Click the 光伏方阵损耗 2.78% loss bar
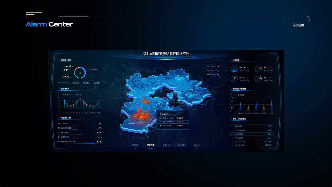The image size is (332, 187). pyautogui.click(x=80, y=128)
